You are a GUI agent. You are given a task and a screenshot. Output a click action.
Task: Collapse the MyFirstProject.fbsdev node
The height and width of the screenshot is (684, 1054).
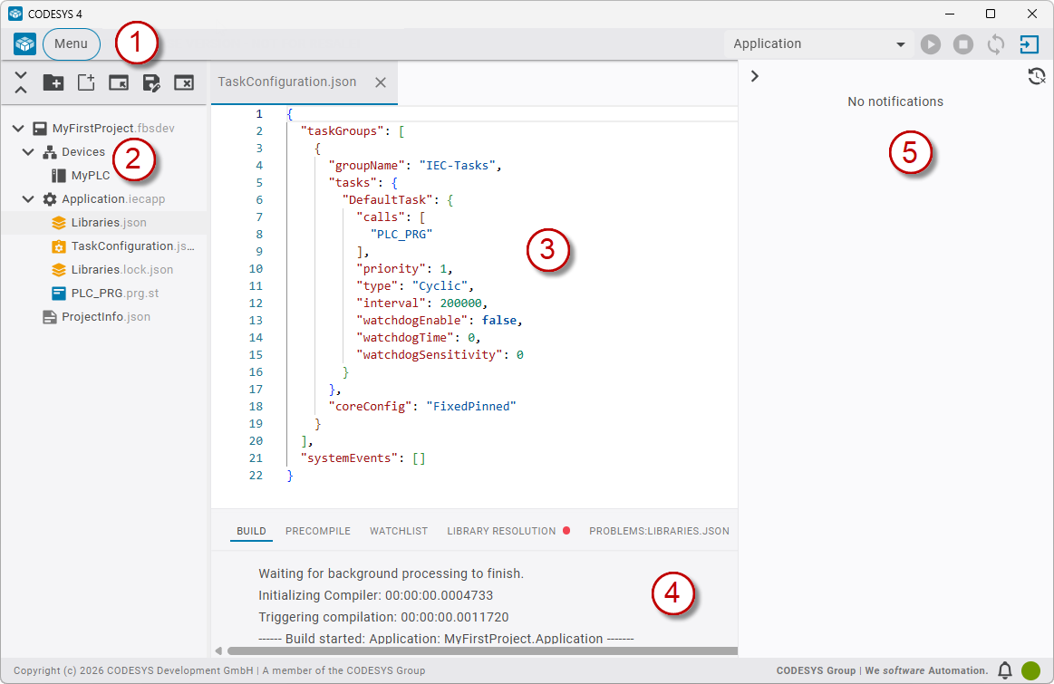pos(19,129)
